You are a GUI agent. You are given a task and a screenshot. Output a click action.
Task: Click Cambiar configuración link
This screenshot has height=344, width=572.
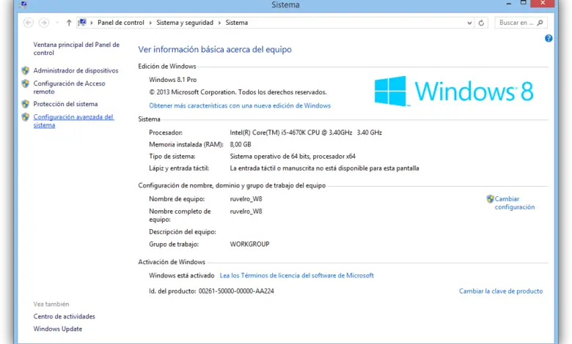point(514,203)
